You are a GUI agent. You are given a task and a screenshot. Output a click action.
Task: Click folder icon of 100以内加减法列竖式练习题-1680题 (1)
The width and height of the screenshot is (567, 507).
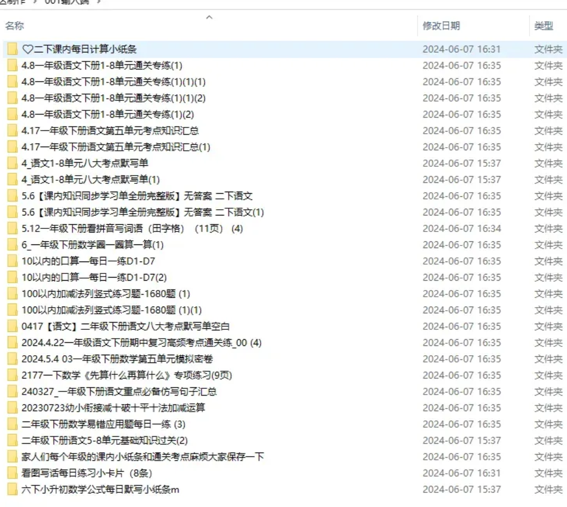click(x=12, y=294)
